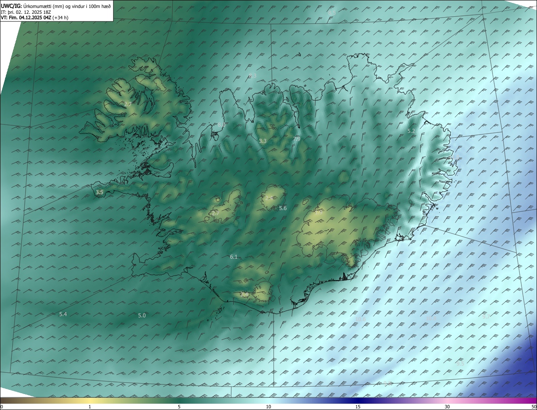Click the title 'Úrkomumætti (mm) og vindur í 100m hæð'
Screen dimensions: 537x410
coord(66,6)
